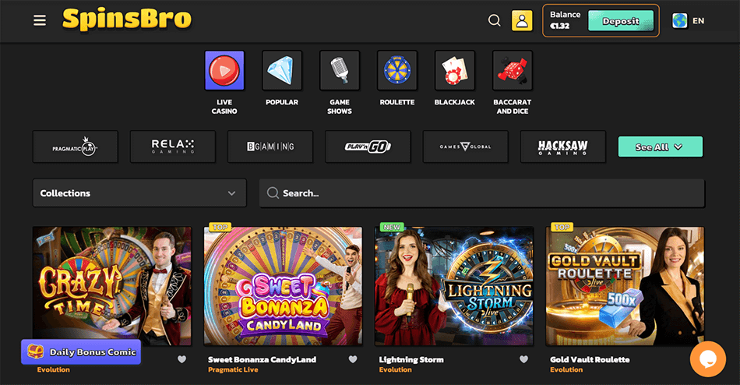Expand the Collections dropdown
Image resolution: width=740 pixels, height=385 pixels.
click(x=139, y=193)
